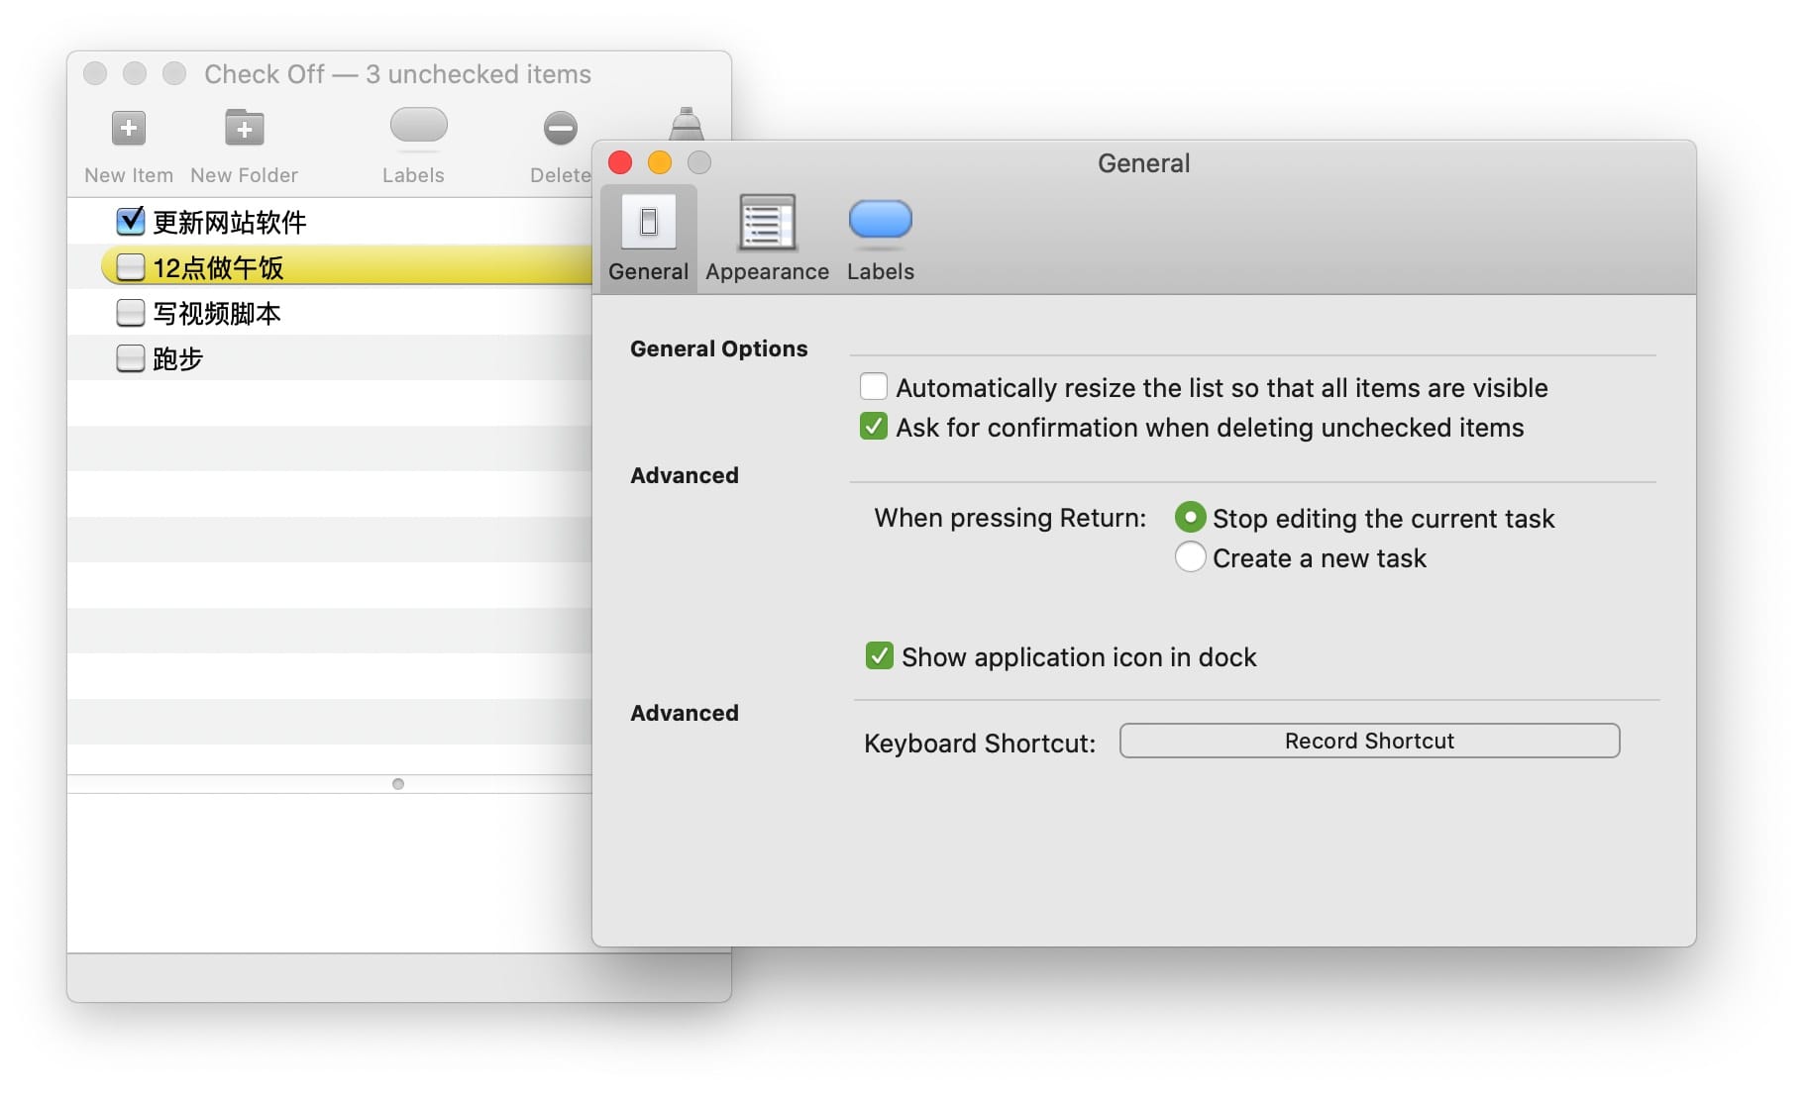1807x1093 pixels.
Task: Toggle Show application icon in dock
Action: click(x=879, y=655)
